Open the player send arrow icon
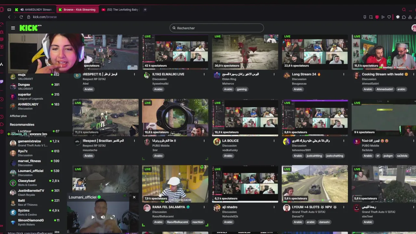The width and height of the screenshot is (416, 234). point(383,17)
